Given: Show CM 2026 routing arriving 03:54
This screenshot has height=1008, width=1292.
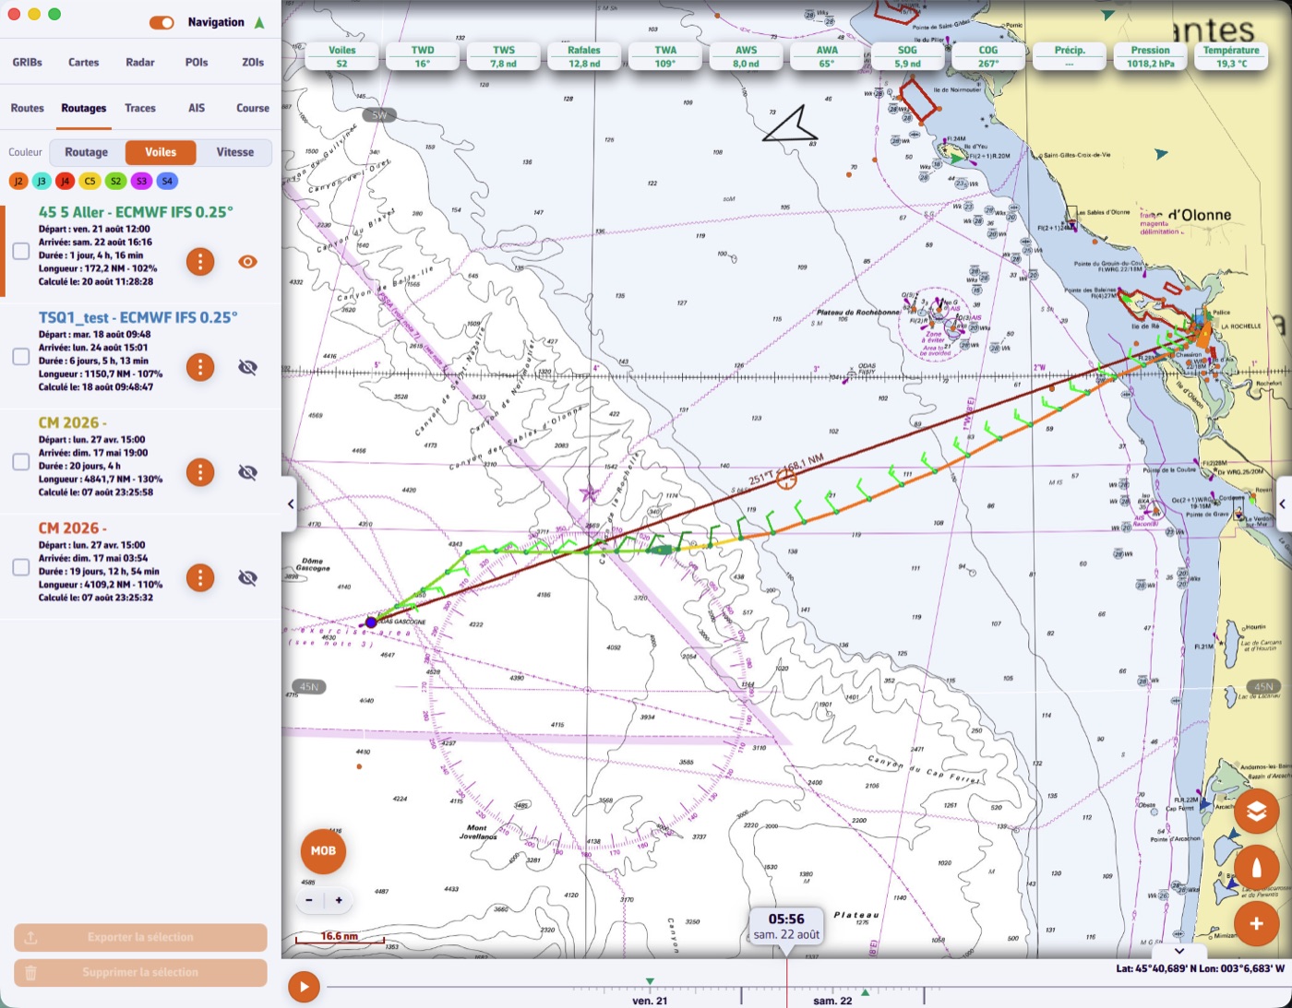Looking at the screenshot, I should click(247, 577).
